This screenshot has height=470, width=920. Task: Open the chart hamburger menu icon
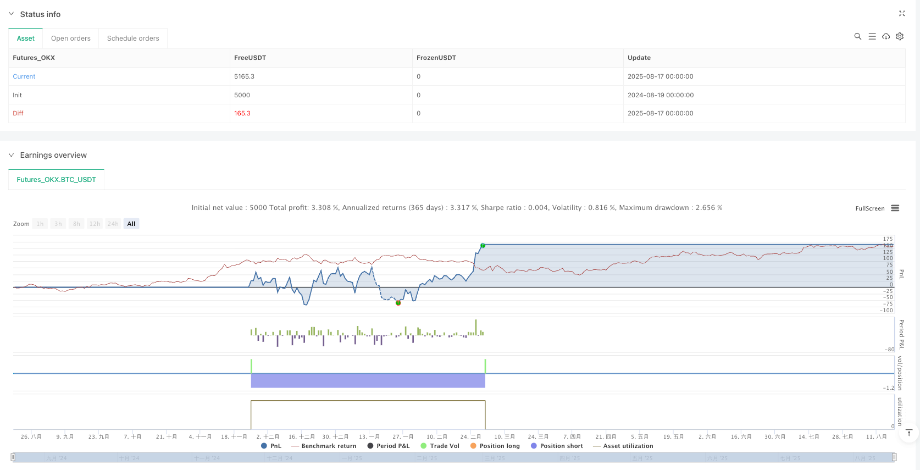tap(895, 208)
